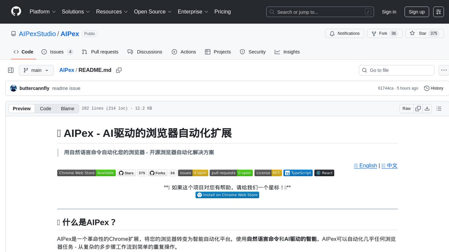This screenshot has height=252, width=449.
Task: Open the main branch selector
Action: [36, 70]
